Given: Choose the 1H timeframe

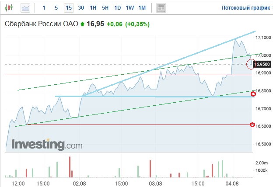Looking at the screenshot, I should [x=93, y=8].
